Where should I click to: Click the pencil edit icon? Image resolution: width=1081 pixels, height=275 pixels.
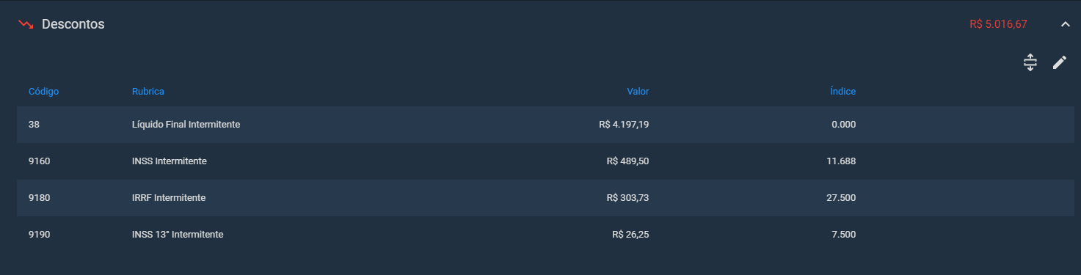[x=1059, y=63]
